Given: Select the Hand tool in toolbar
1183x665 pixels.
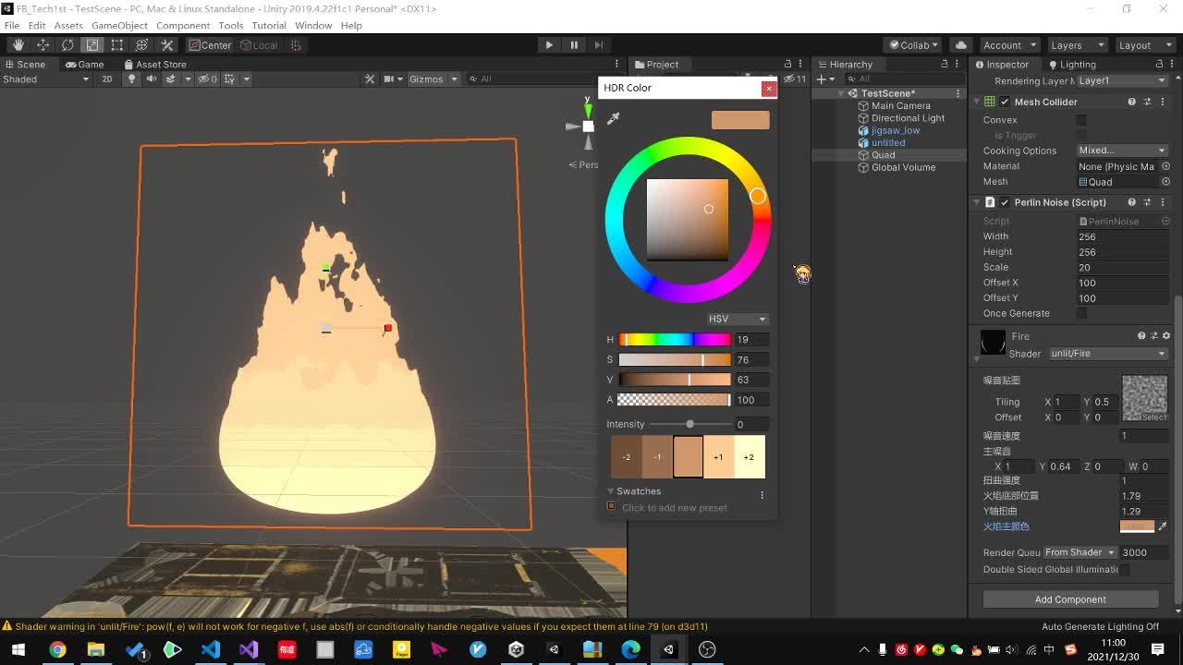Looking at the screenshot, I should pyautogui.click(x=18, y=45).
